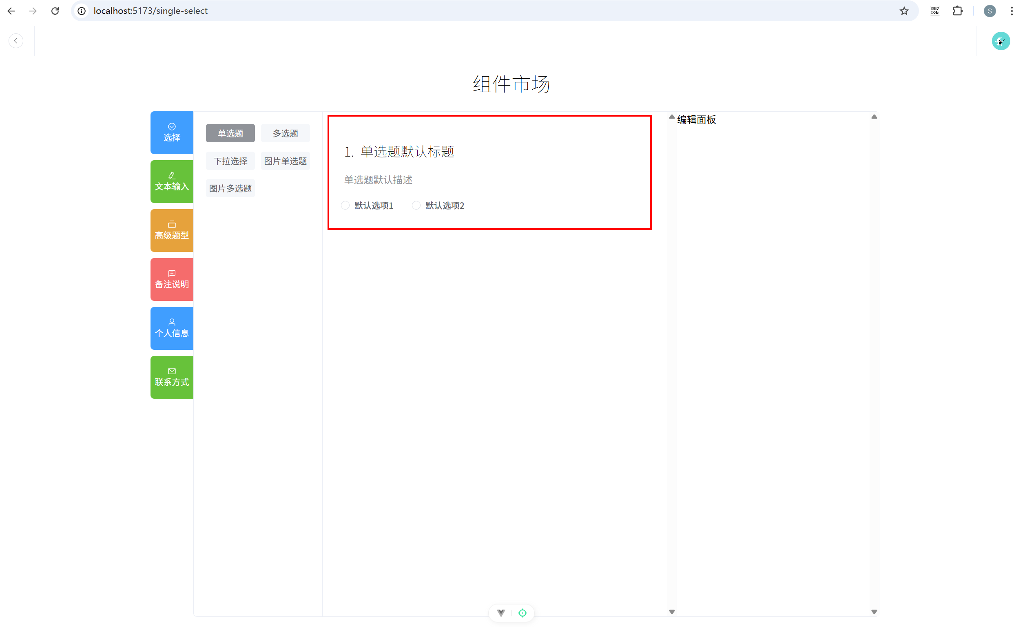Open the browser's three-dot menu
Image resolution: width=1025 pixels, height=627 pixels.
1012,11
